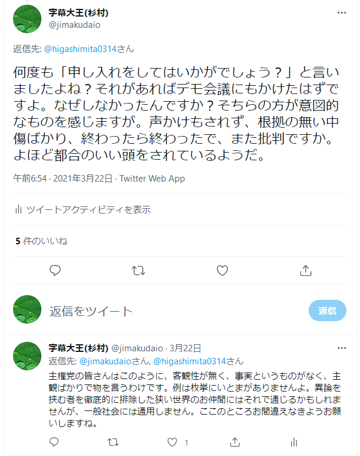Reply to the second tweet by 字幕大王
The width and height of the screenshot is (360, 456).
(54, 442)
